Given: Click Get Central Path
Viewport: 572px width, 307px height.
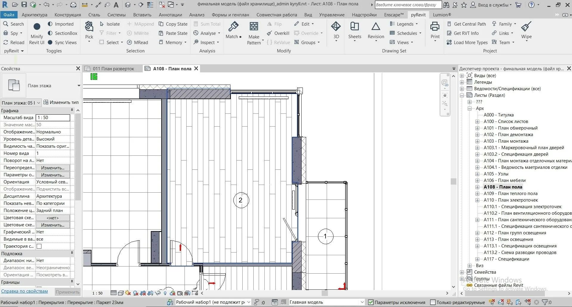Looking at the screenshot, I should click(x=466, y=24).
